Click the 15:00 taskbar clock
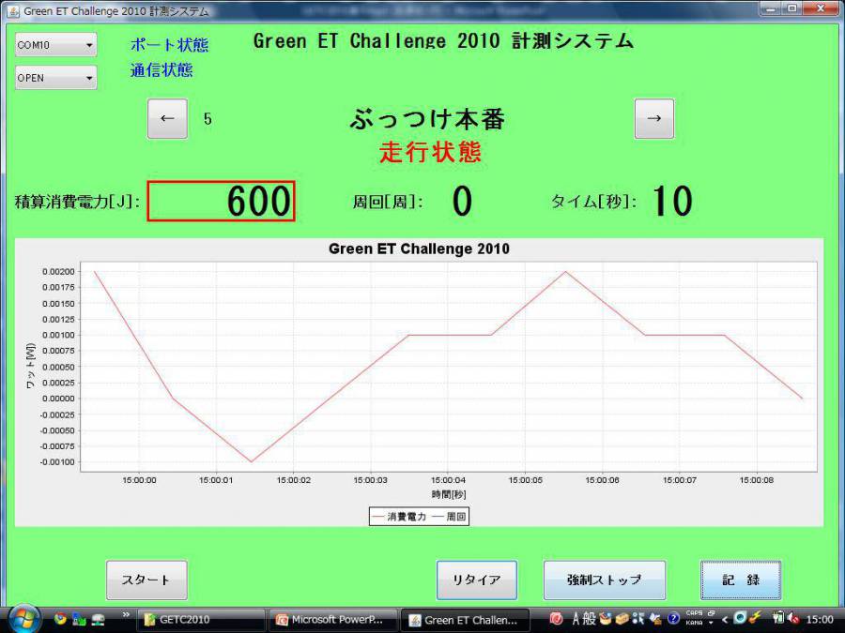 [x=820, y=620]
